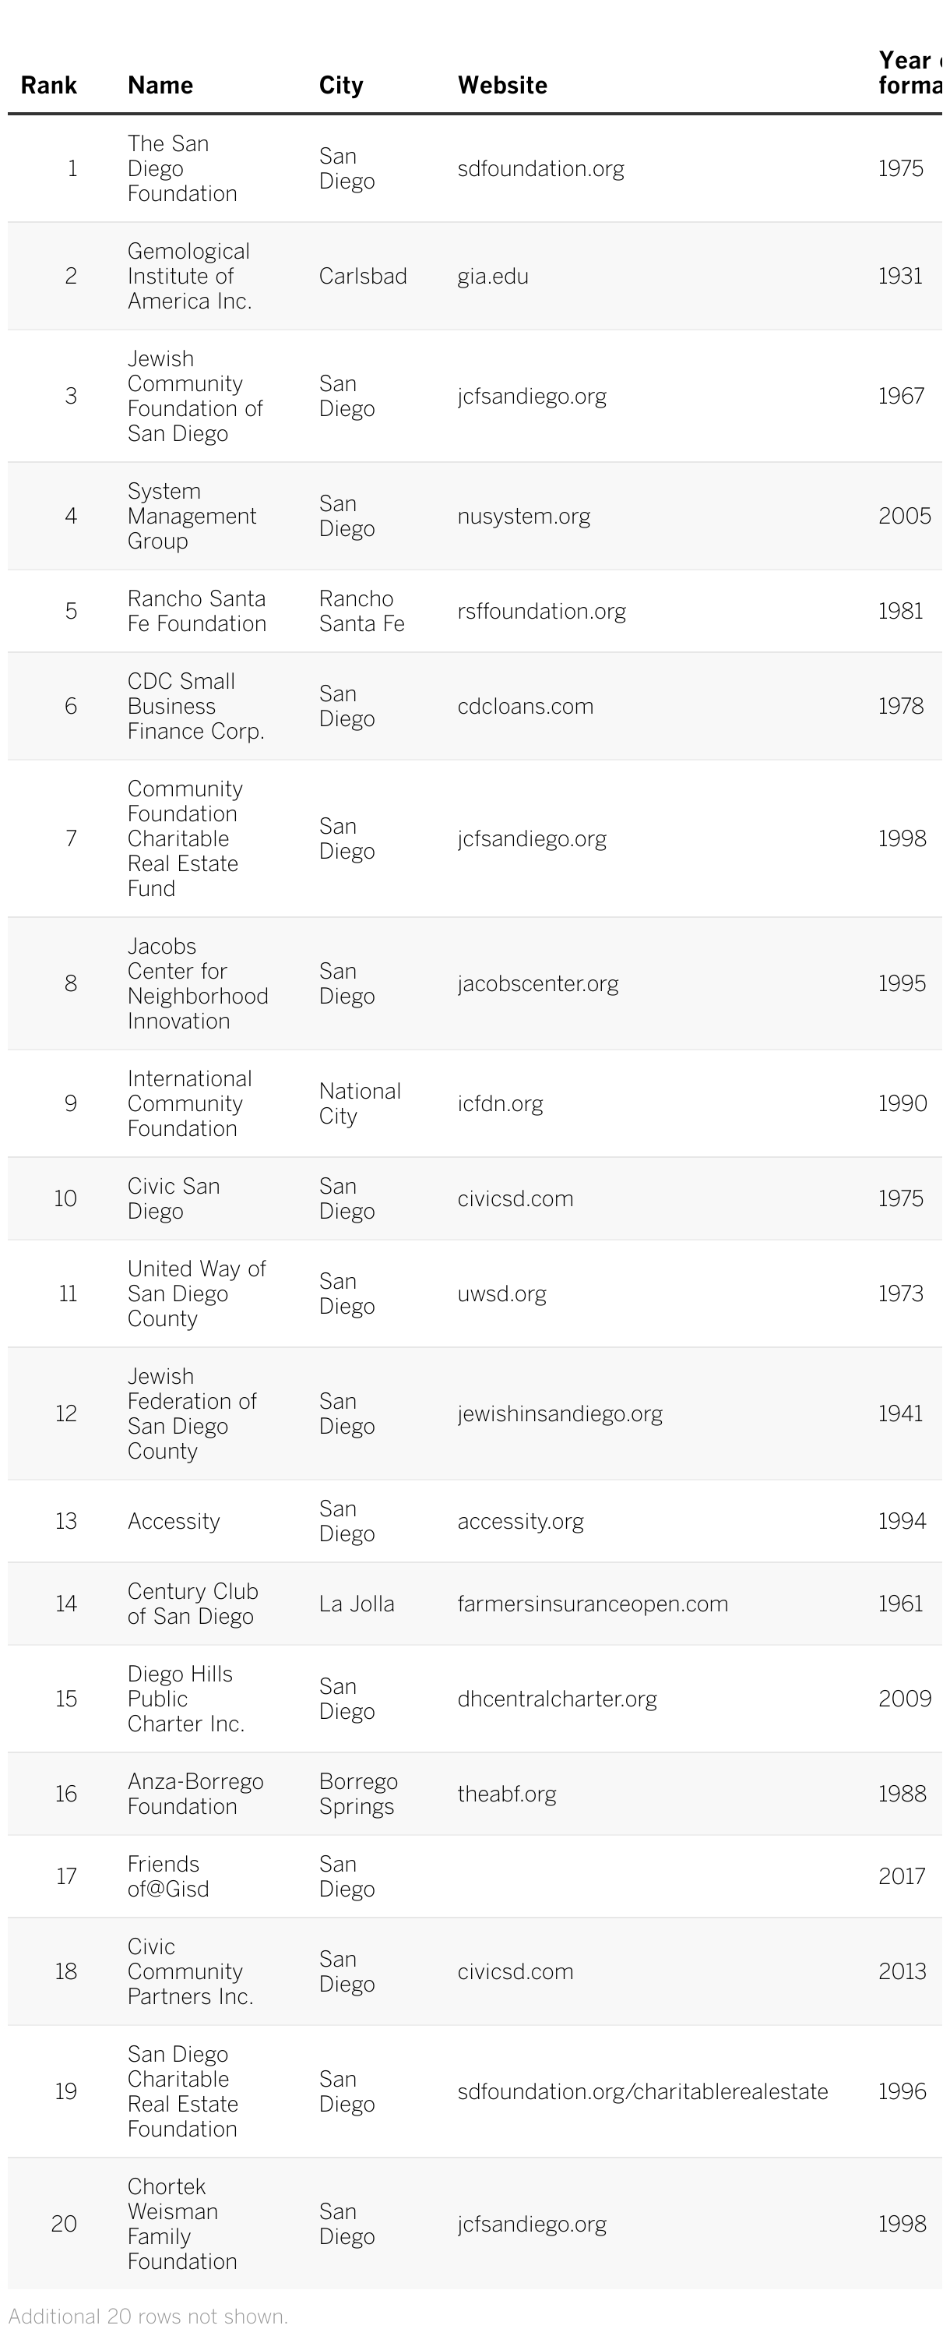
Task: Open the cdcloans.com website link
Action: pos(525,707)
